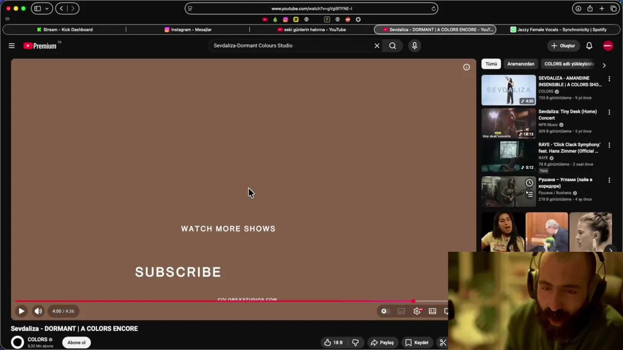Start voice search with the microphone
Image resolution: width=623 pixels, height=350 pixels.
click(x=415, y=46)
